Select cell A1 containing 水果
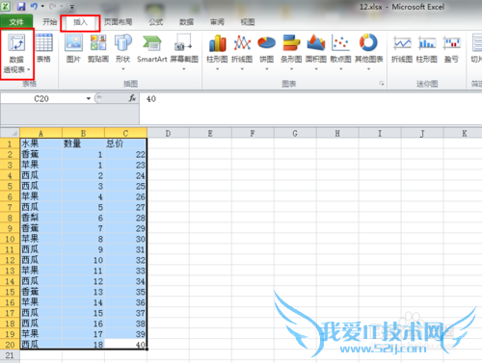 (x=40, y=143)
